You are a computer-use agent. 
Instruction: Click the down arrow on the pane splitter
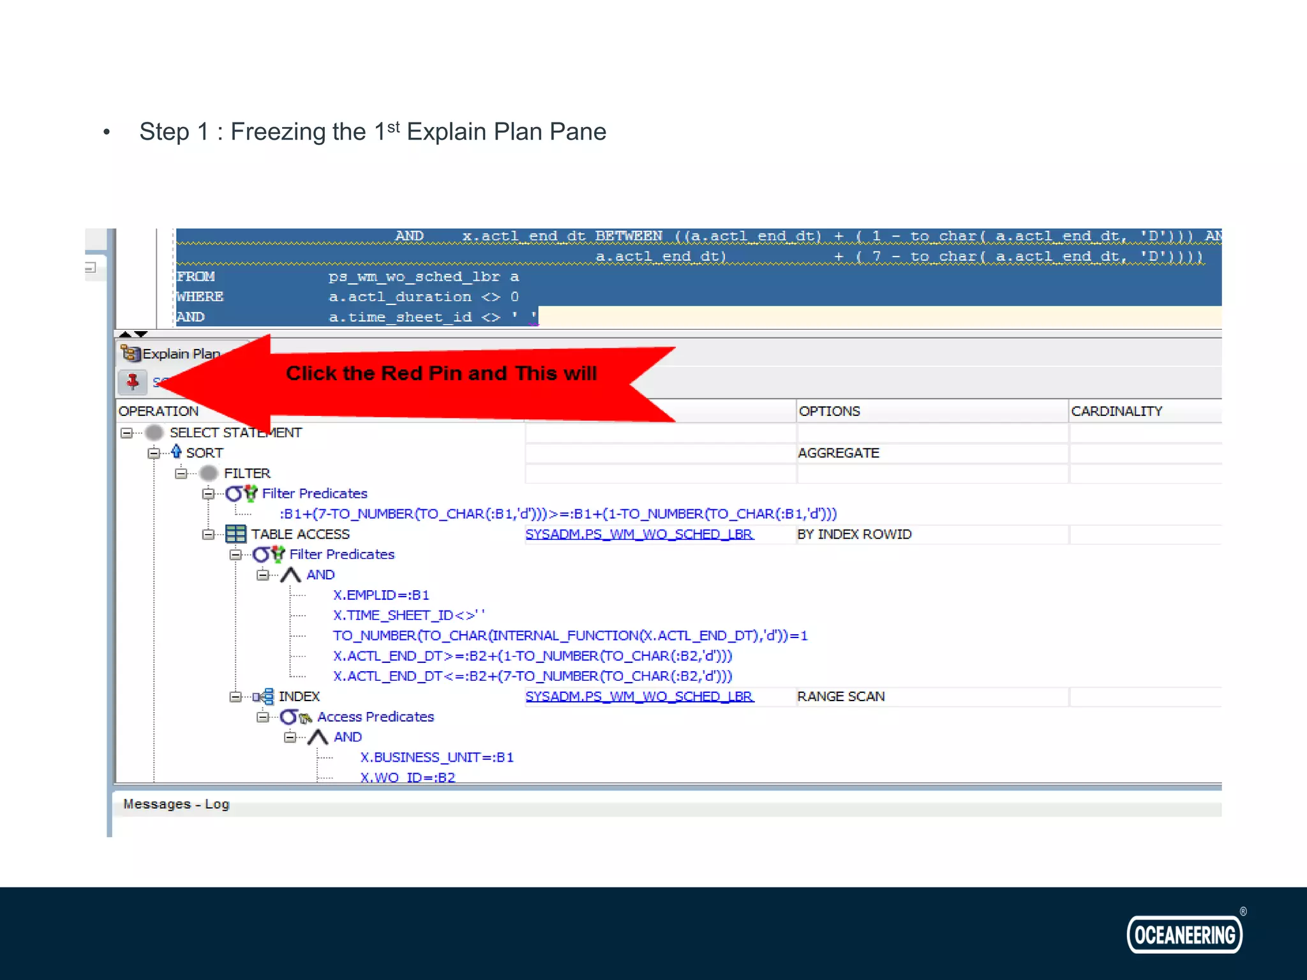pyautogui.click(x=141, y=334)
